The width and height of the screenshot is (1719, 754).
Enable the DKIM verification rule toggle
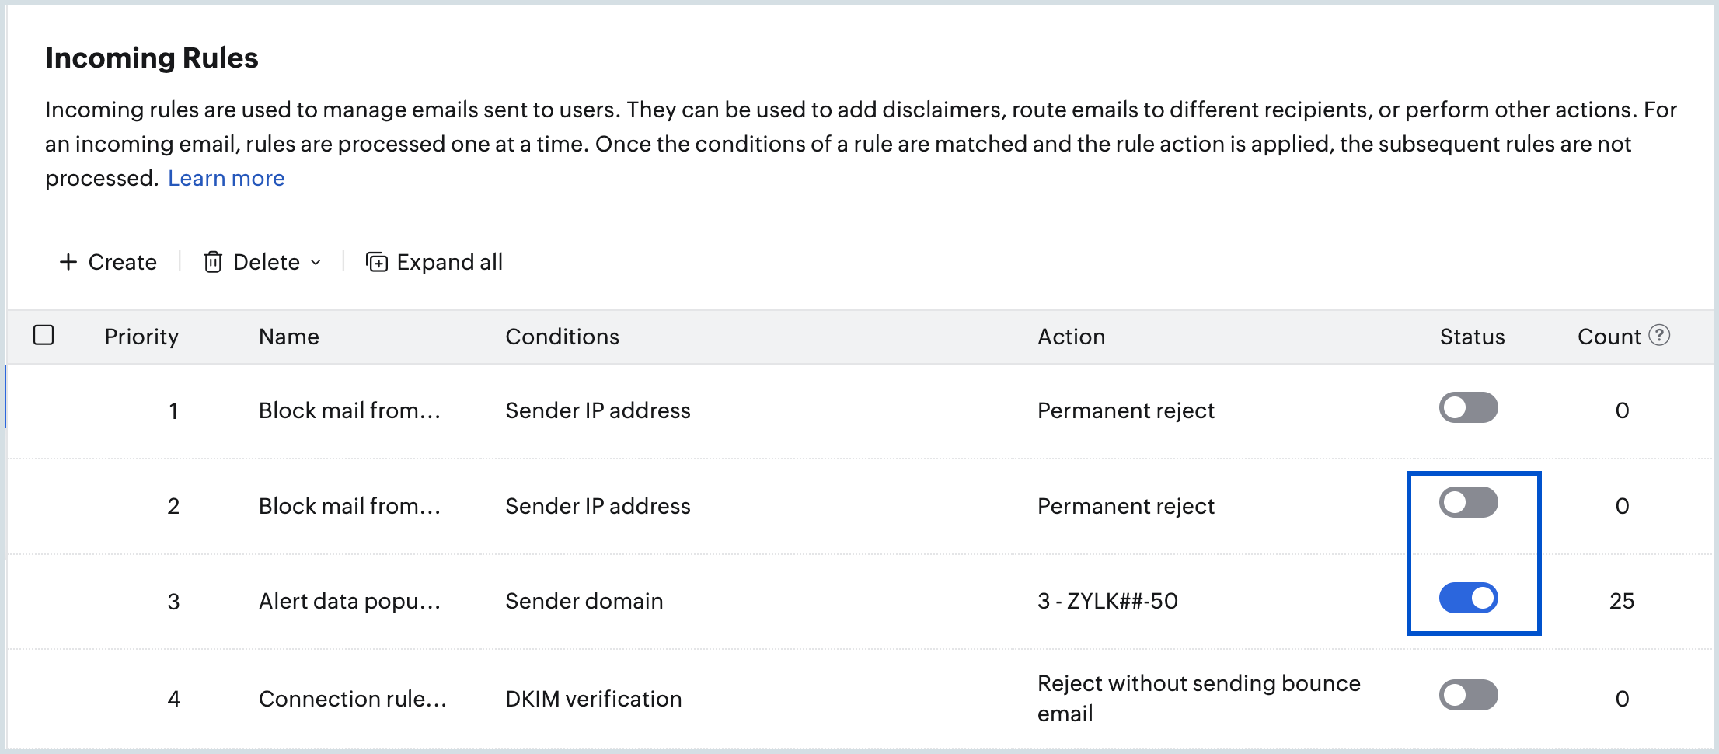(x=1468, y=695)
